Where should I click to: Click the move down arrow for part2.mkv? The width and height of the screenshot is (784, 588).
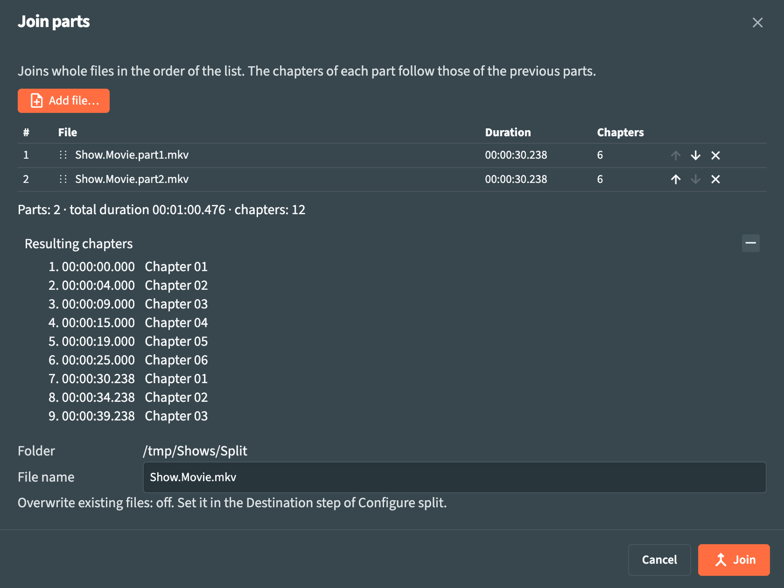[x=695, y=179]
